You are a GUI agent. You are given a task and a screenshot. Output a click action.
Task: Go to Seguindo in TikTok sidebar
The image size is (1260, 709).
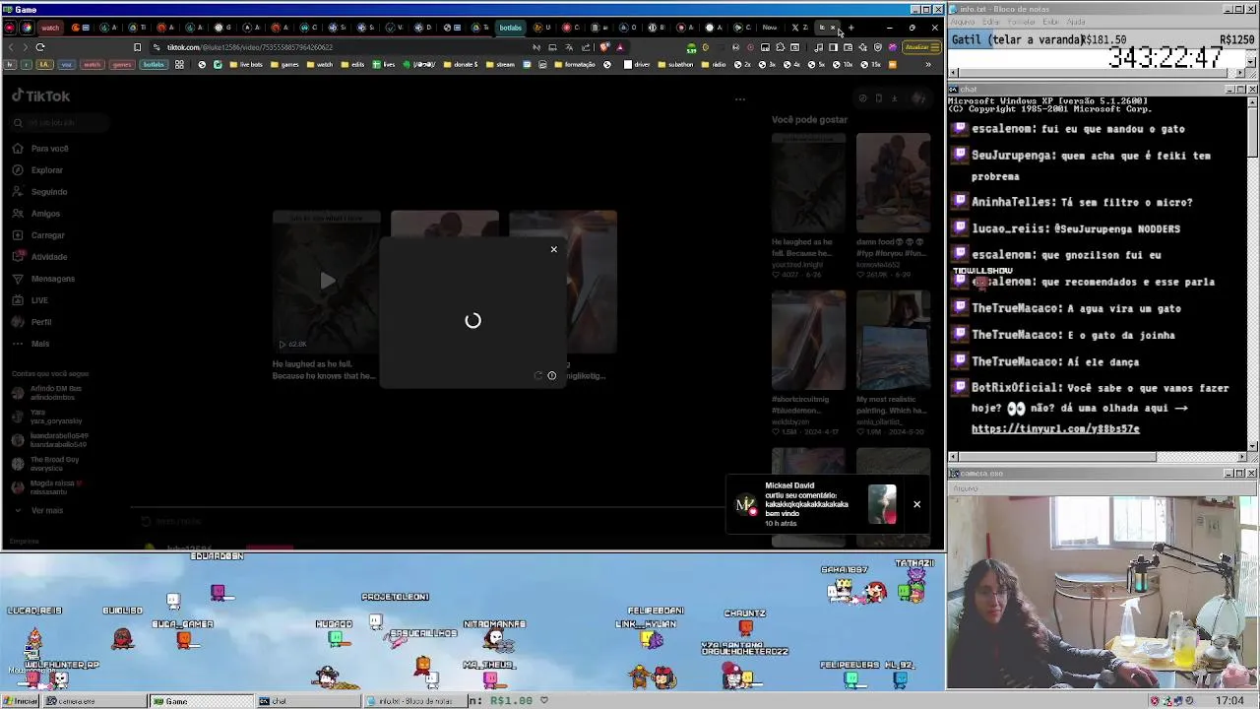(x=48, y=192)
